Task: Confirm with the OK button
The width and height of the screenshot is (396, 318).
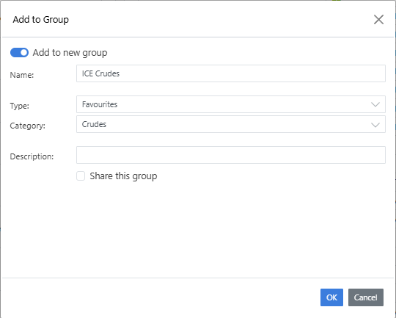Action: tap(331, 297)
